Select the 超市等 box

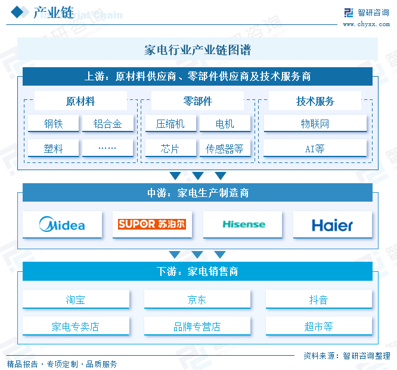coord(319,326)
